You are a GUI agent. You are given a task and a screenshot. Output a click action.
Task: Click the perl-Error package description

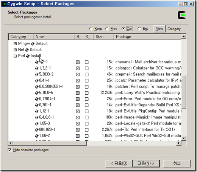(x=148, y=99)
